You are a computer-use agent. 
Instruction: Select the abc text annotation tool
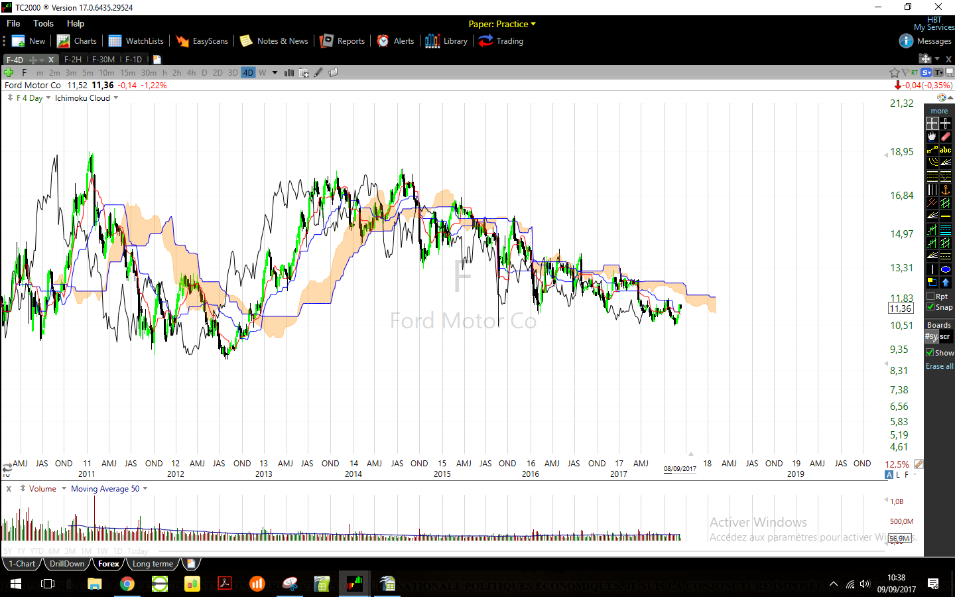pyautogui.click(x=946, y=150)
